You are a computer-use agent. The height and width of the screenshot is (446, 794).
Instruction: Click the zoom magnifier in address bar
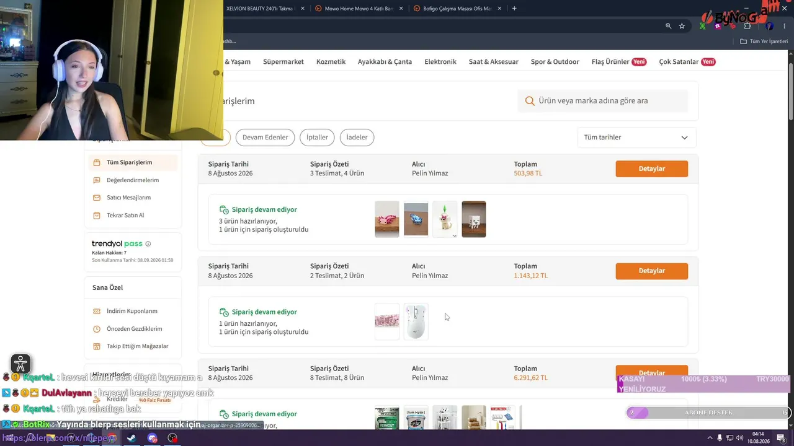668,26
